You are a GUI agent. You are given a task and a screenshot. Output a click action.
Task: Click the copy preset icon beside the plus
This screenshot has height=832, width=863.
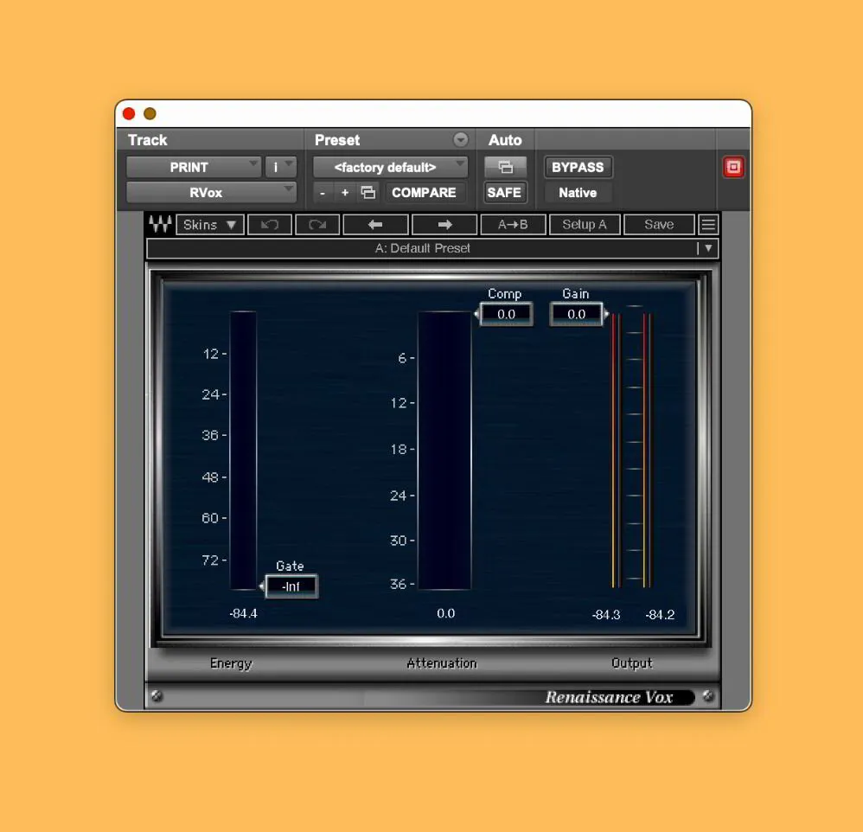pyautogui.click(x=367, y=192)
